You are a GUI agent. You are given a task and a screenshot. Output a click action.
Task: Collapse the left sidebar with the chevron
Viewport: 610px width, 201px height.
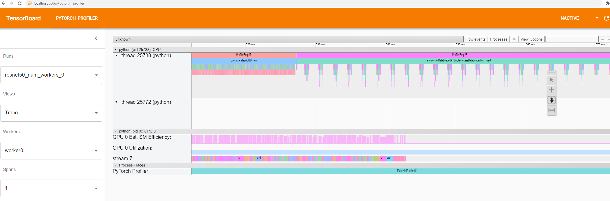coord(96,38)
